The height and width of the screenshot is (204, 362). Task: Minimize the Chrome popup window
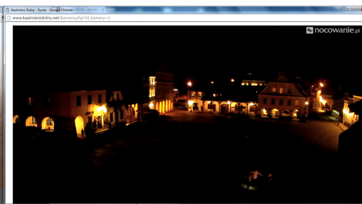[x=350, y=9]
